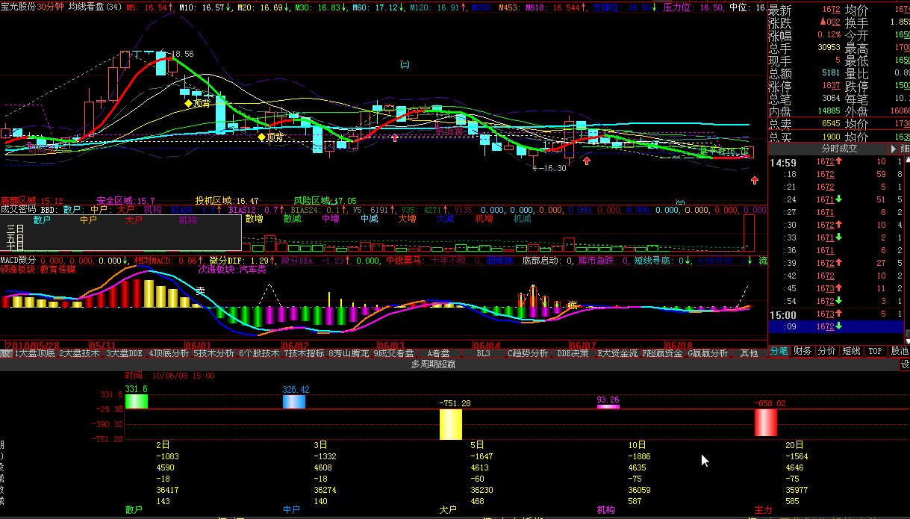Screen dimensions: 910x519
Task: Open DDE决策 tab
Action: coord(573,353)
